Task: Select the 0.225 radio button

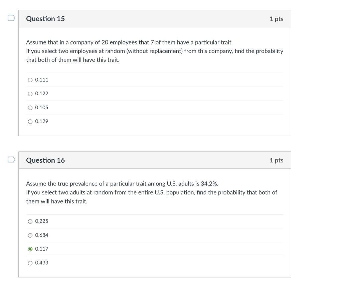Action: pos(30,221)
